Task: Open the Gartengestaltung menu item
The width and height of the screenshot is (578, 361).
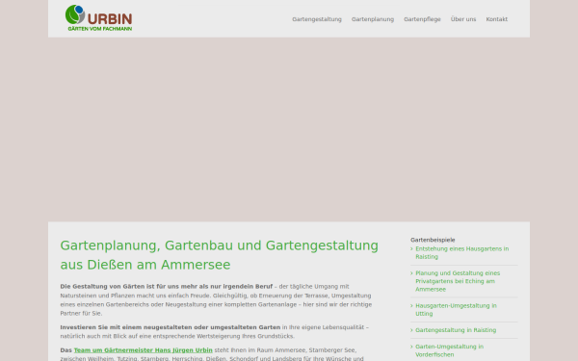Action: [x=317, y=19]
